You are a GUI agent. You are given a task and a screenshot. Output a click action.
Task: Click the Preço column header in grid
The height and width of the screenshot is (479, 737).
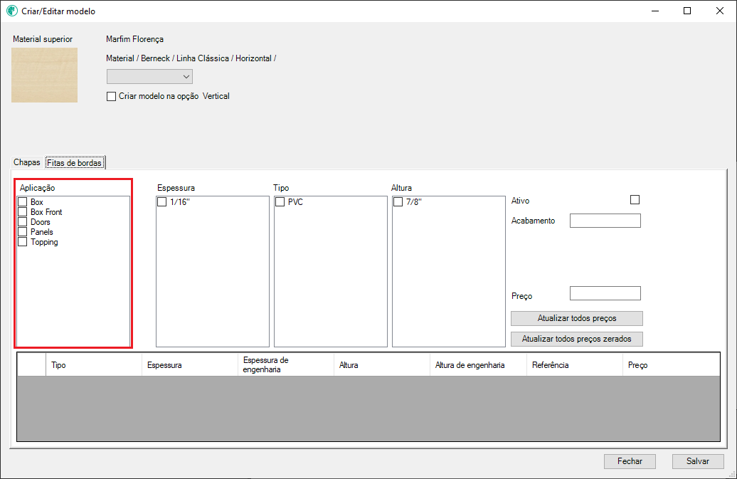pos(672,365)
